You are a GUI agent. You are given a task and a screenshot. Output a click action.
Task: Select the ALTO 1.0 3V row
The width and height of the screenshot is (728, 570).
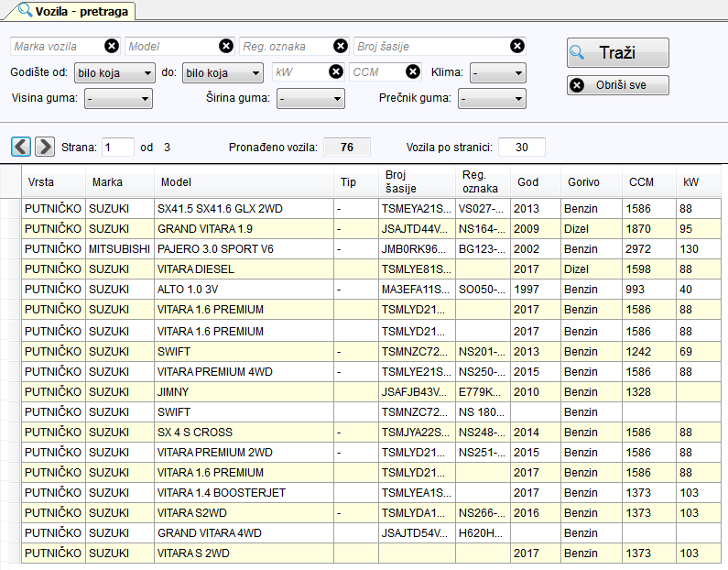(x=371, y=289)
